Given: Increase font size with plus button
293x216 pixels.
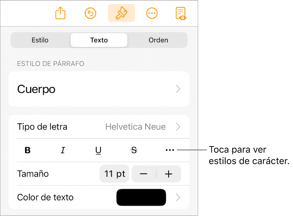Looking at the screenshot, I should [x=169, y=174].
